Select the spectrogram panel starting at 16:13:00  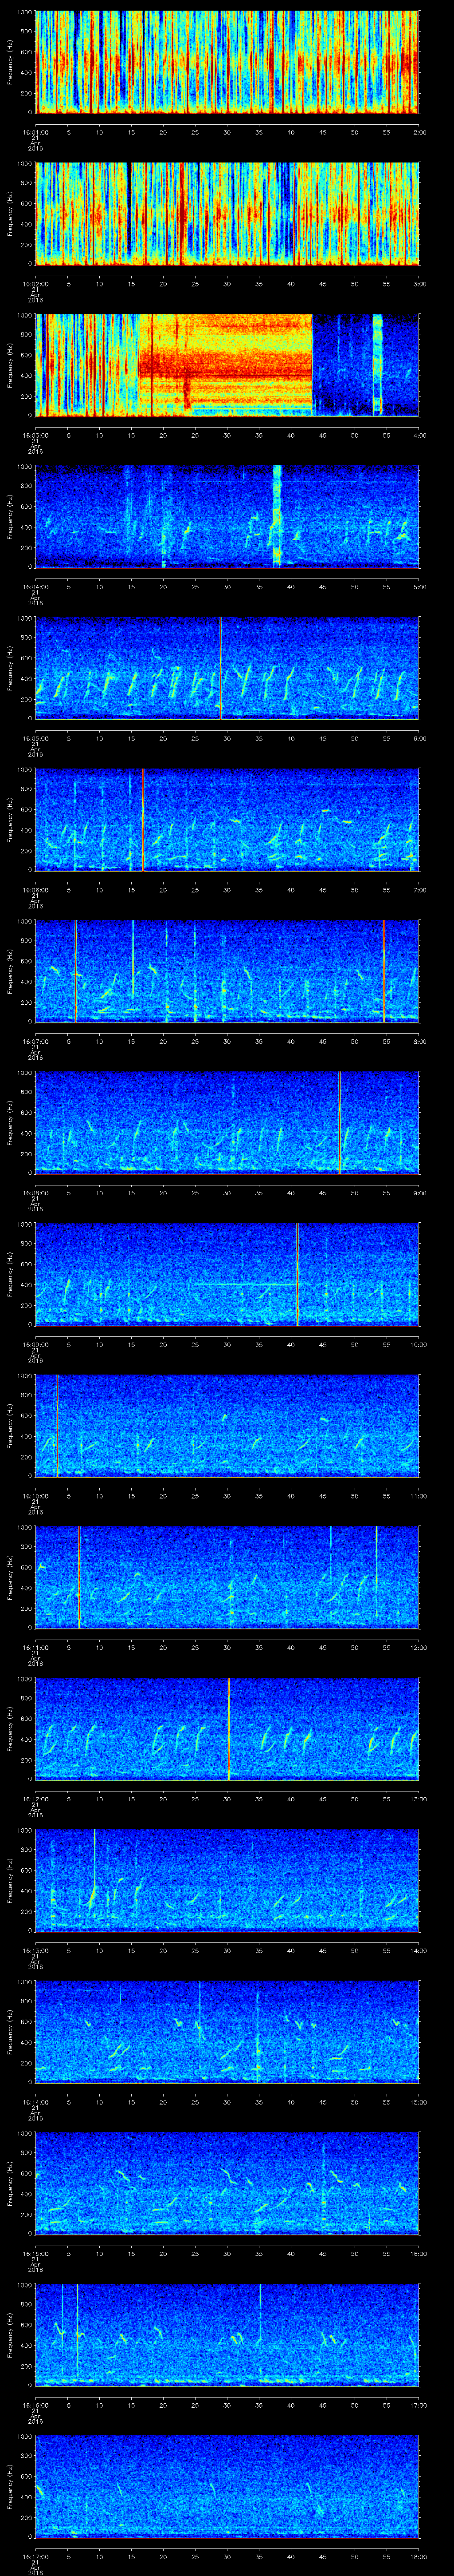tap(227, 1880)
